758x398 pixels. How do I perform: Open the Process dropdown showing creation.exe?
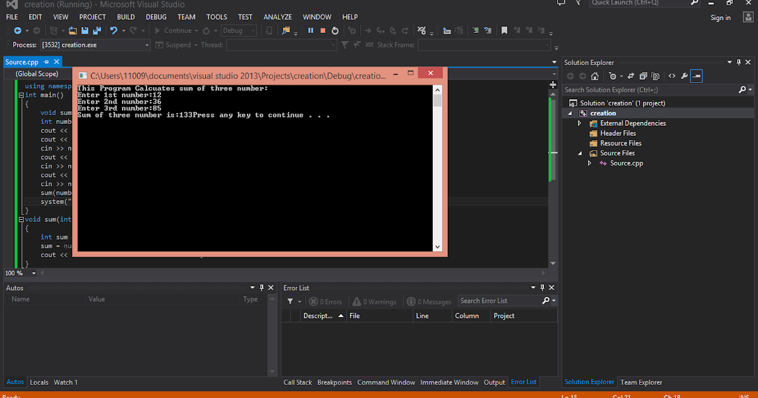(x=96, y=45)
